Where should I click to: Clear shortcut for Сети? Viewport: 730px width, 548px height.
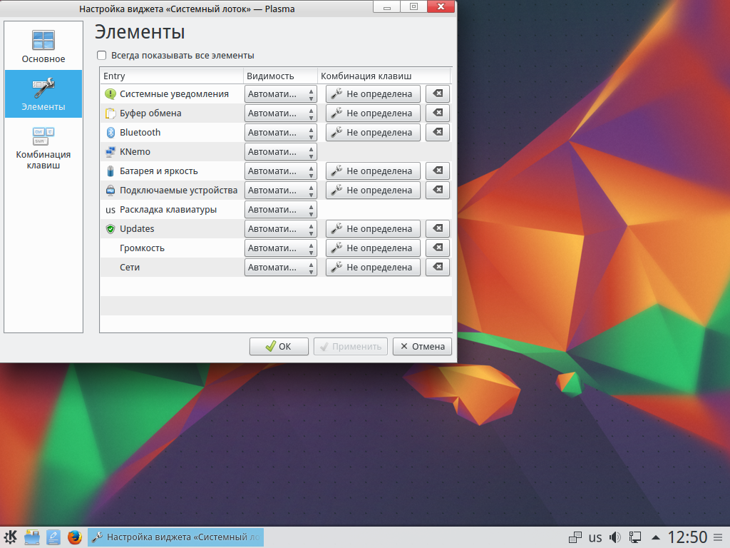pyautogui.click(x=438, y=267)
